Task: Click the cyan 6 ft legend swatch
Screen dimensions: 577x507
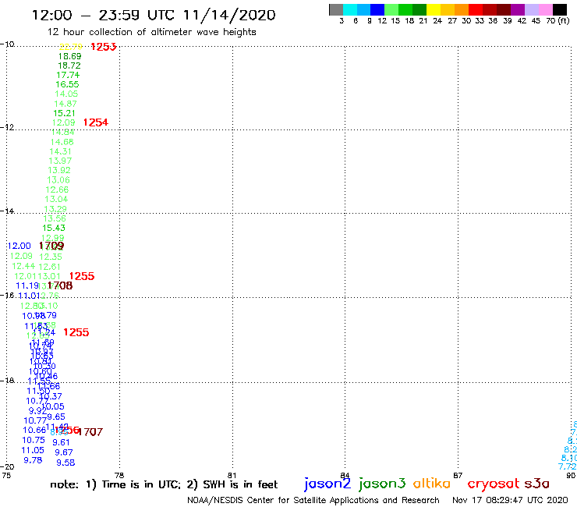Action: point(350,10)
